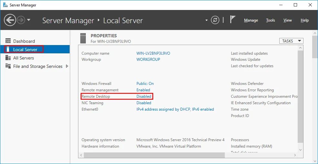
Task: Open the Manage menu
Action: click(x=251, y=20)
